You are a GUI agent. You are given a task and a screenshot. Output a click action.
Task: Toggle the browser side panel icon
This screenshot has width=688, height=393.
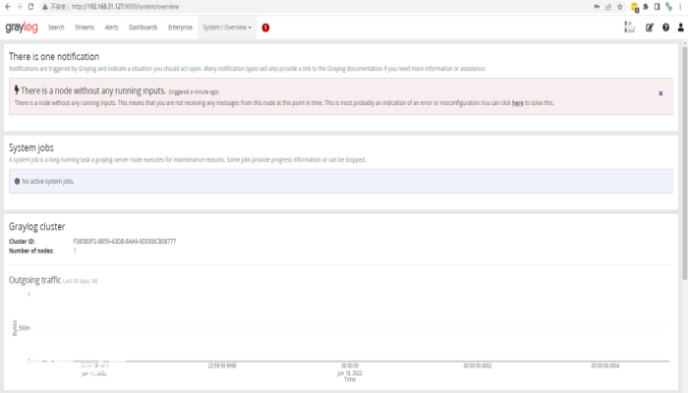coord(657,7)
